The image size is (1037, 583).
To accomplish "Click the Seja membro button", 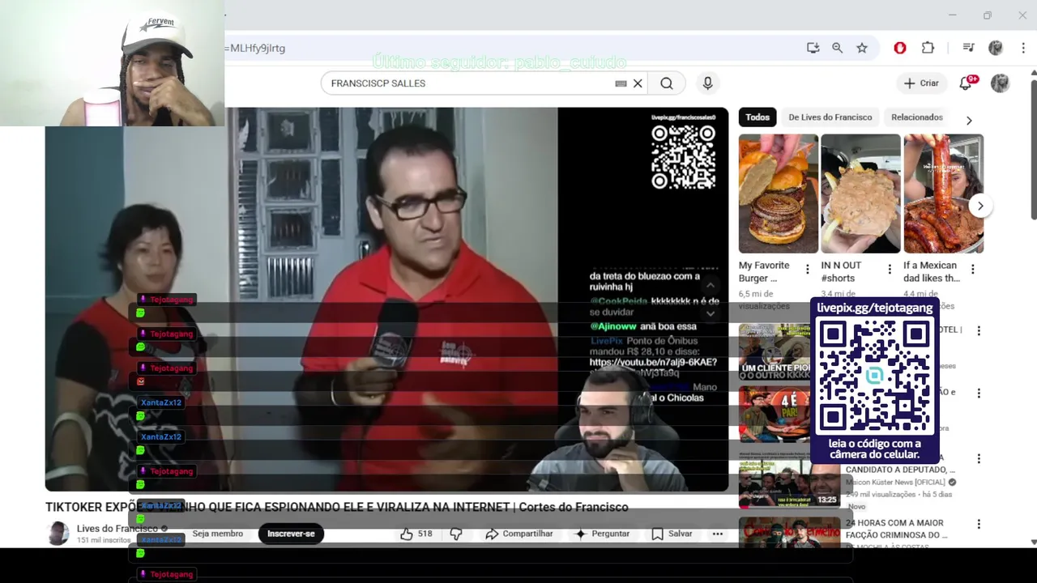I will click(217, 534).
